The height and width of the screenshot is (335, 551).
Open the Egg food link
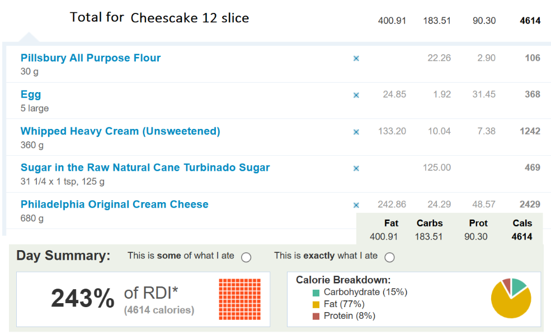pos(31,95)
